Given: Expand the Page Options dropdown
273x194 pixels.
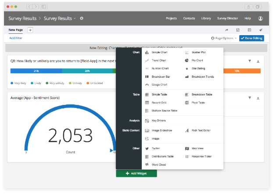Looking at the screenshot, I should coord(224,38).
